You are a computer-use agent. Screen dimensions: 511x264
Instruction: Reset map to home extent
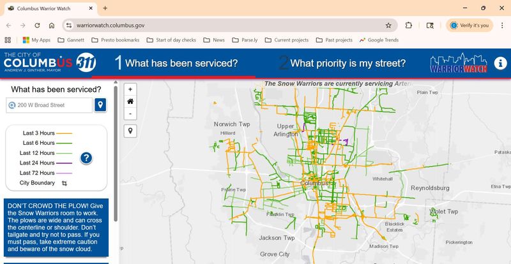click(x=130, y=101)
